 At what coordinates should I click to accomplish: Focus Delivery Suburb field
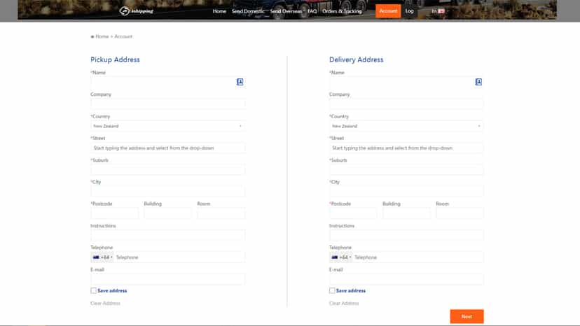pos(406,170)
